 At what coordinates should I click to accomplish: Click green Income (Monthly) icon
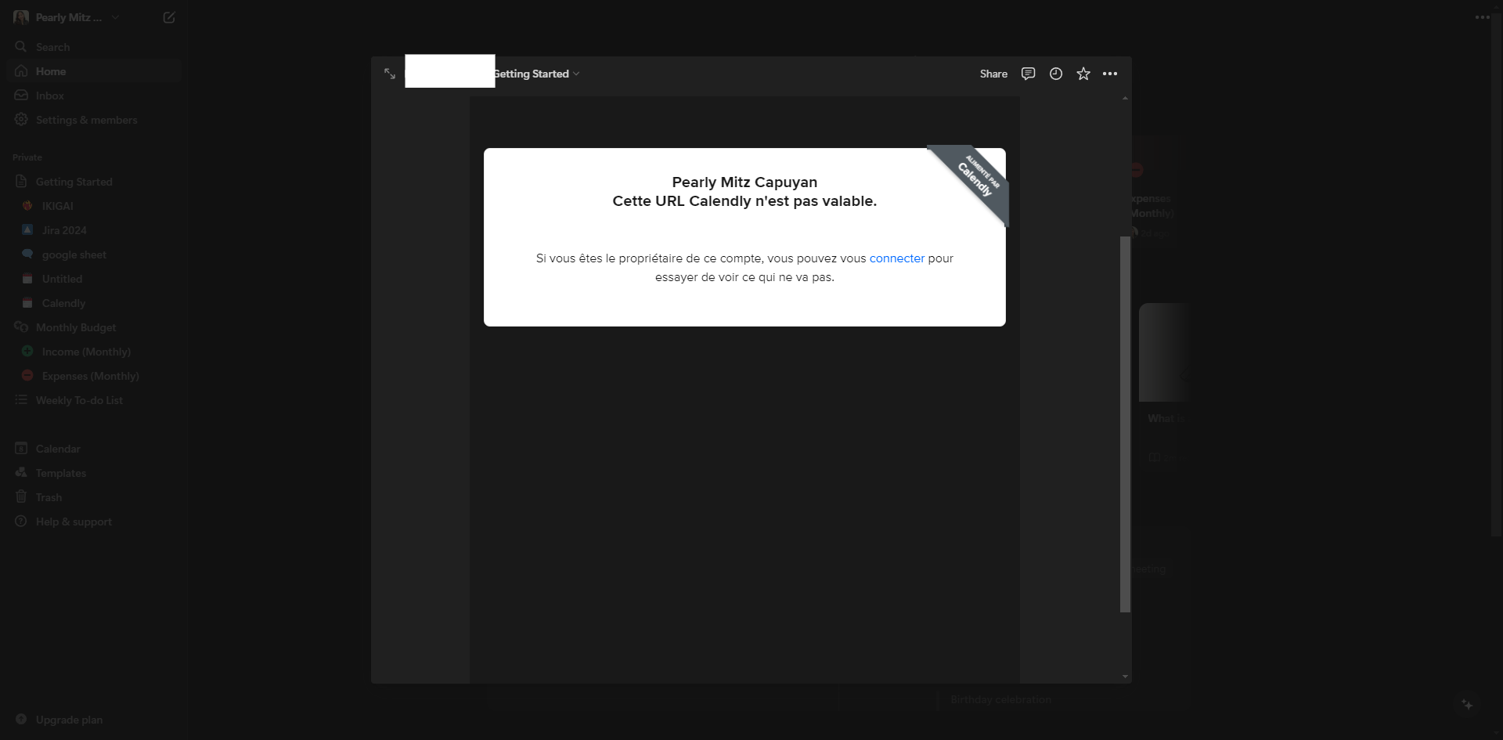click(27, 351)
